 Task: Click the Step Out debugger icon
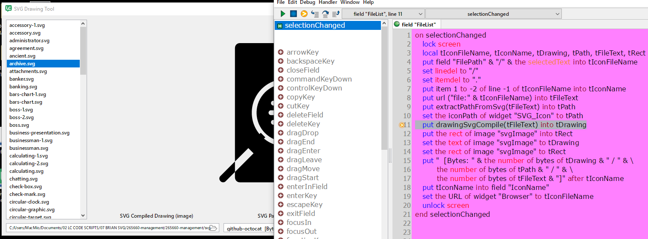click(336, 14)
